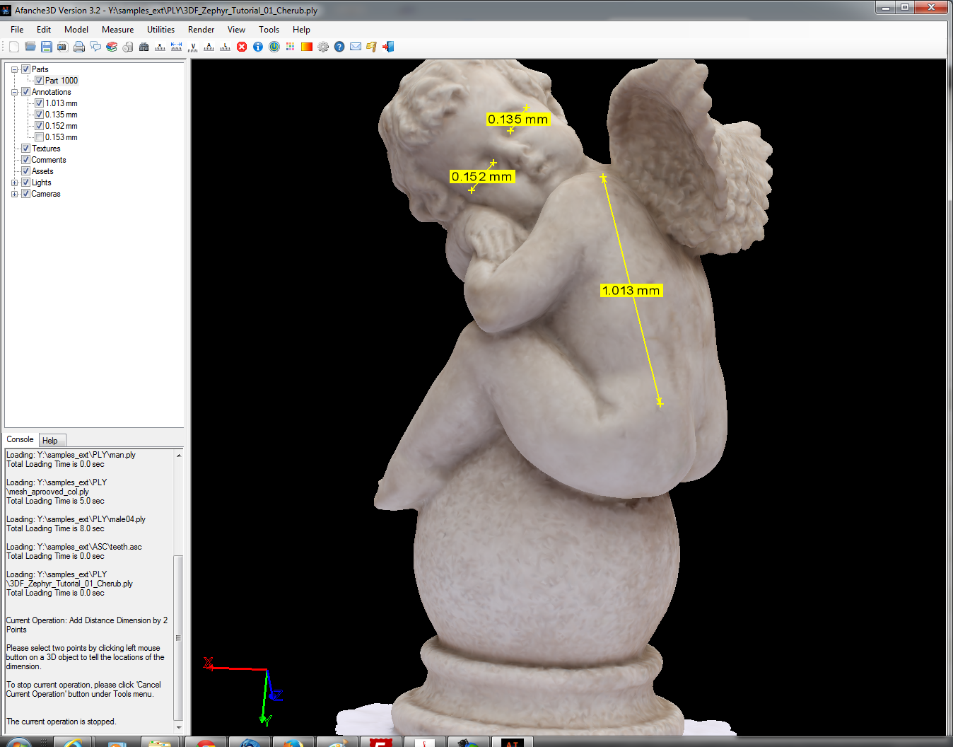Click the orange gradient color swatch icon
Screen dimensions: 953x747
click(x=307, y=47)
